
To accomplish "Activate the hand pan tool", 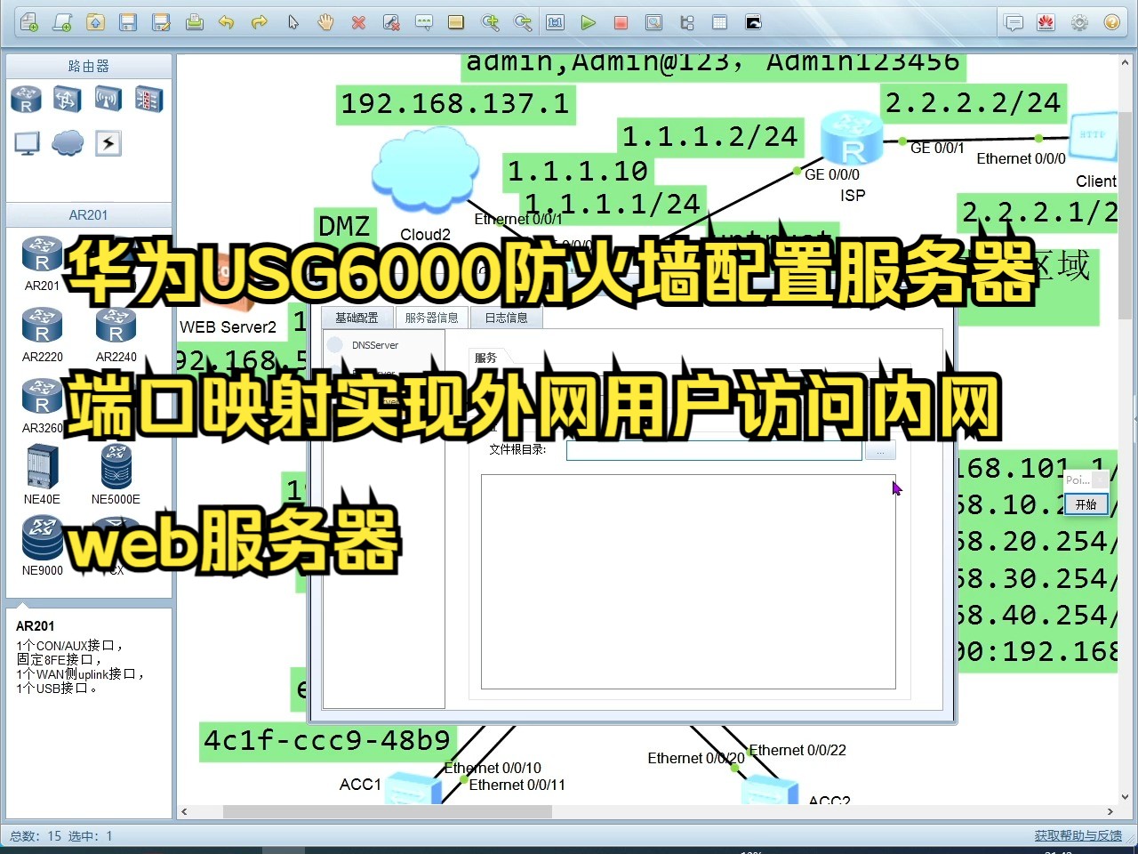I will [x=325, y=22].
